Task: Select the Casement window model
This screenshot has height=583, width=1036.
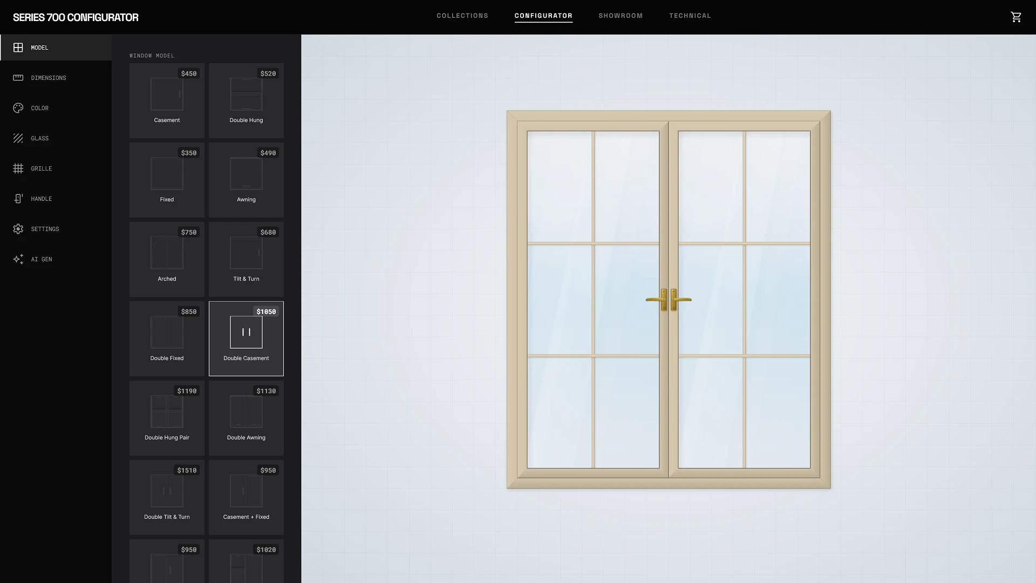Action: click(x=167, y=100)
